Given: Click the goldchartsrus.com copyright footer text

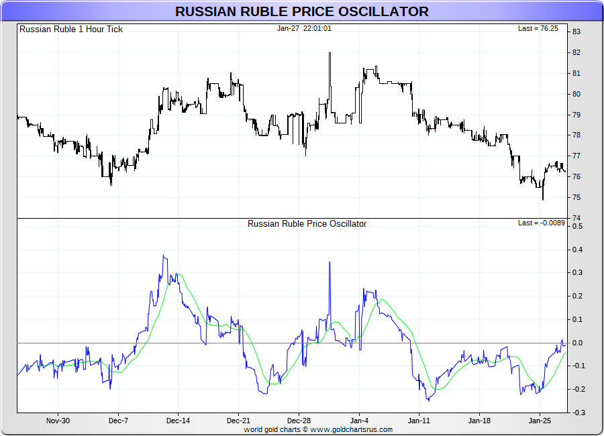Looking at the screenshot, I should click(318, 429).
